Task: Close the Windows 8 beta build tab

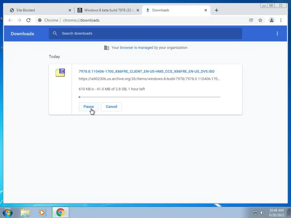Action: point(138,10)
